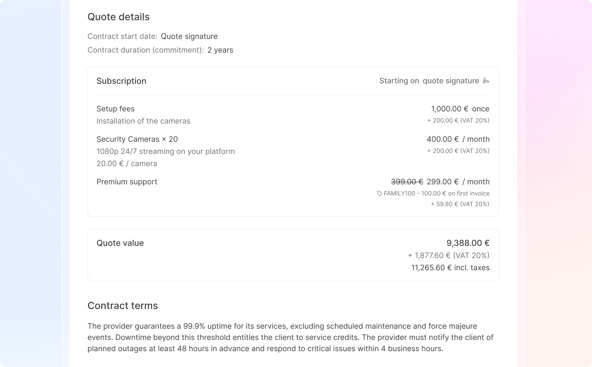Click the Subscription section title

[121, 81]
